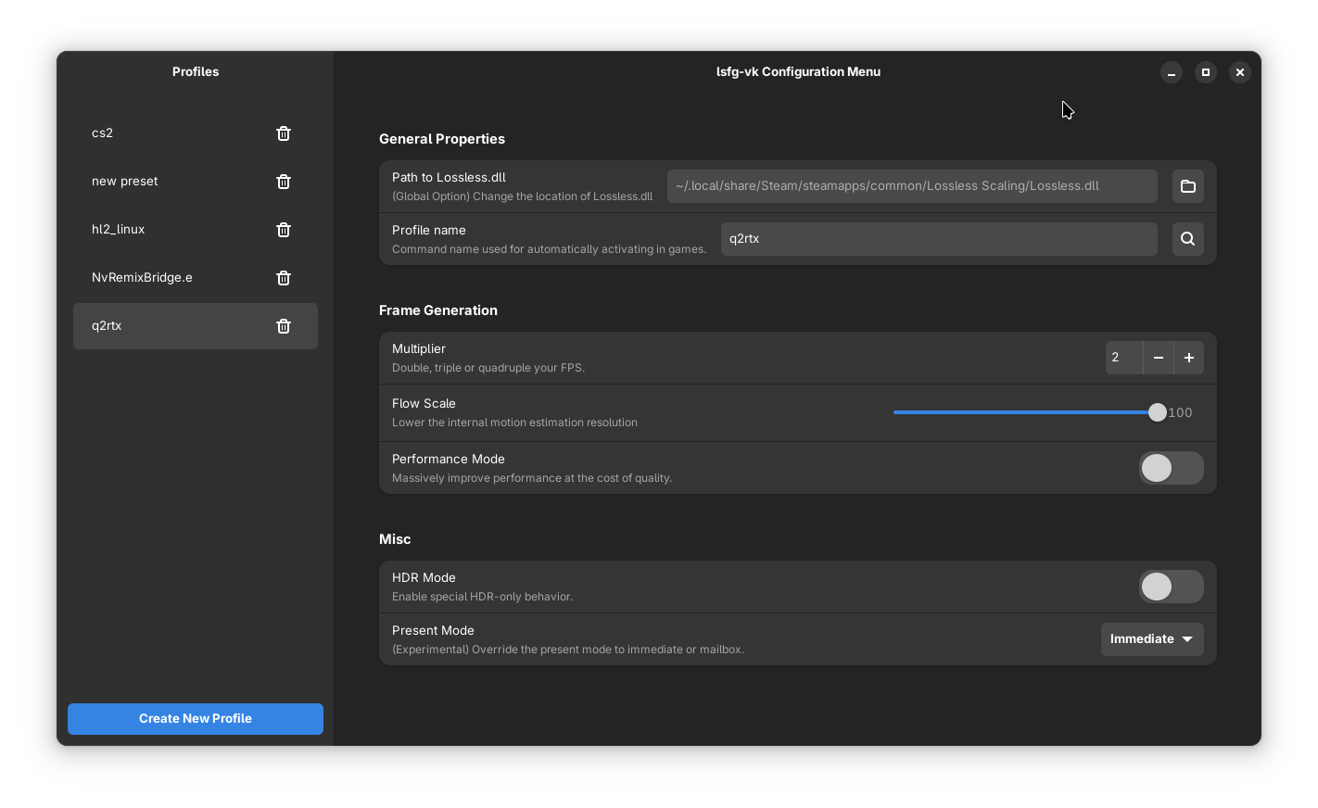Select the cs2 profile in sidebar
The height and width of the screenshot is (808, 1318).
click(167, 133)
